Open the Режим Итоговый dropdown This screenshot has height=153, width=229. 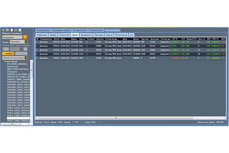coord(17,42)
